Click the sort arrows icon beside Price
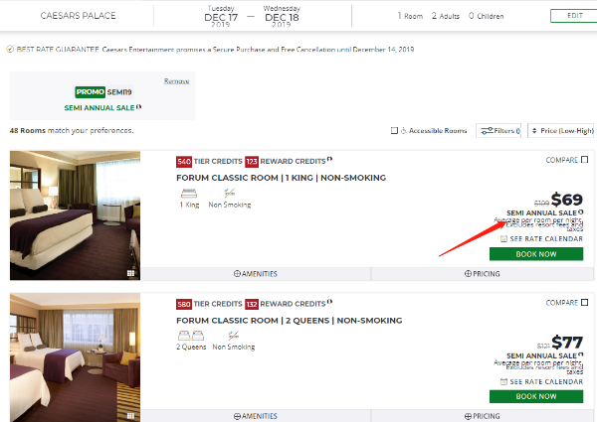Viewport: 597px width, 422px height. point(534,131)
